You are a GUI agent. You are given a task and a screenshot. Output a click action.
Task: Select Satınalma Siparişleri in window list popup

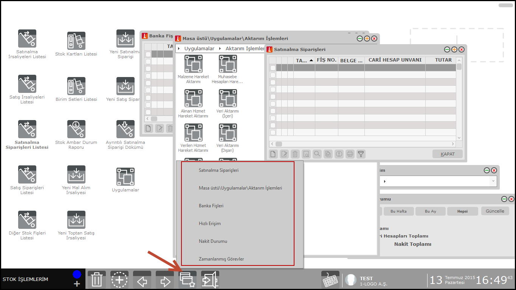[218, 170]
